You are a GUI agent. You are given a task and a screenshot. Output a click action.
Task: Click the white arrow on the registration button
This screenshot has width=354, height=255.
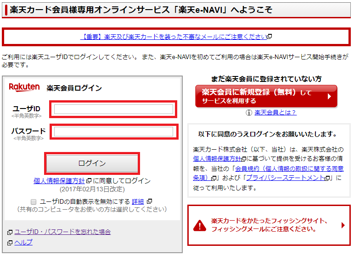[x=329, y=96]
